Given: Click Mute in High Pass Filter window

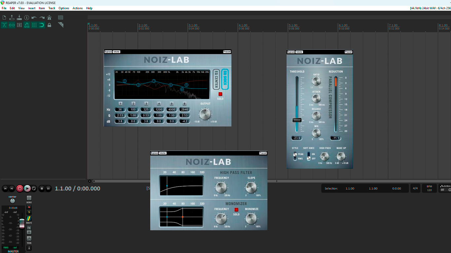Looking at the screenshot, I should coord(163,153).
